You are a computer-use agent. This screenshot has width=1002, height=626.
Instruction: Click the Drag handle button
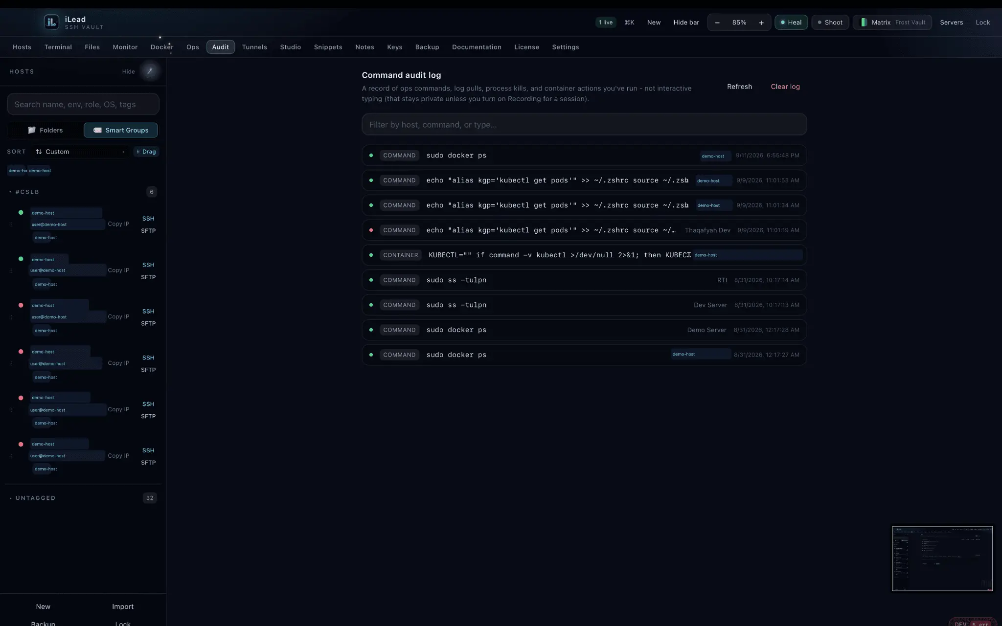click(146, 152)
